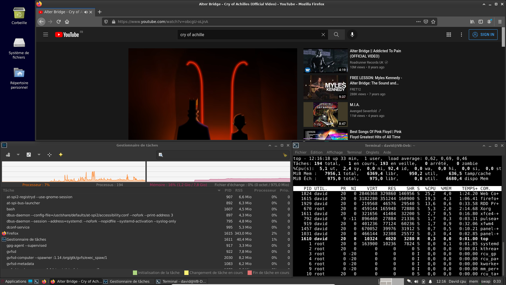Mute the Alter Bridge tab audio
The height and width of the screenshot is (285, 506).
86,12
